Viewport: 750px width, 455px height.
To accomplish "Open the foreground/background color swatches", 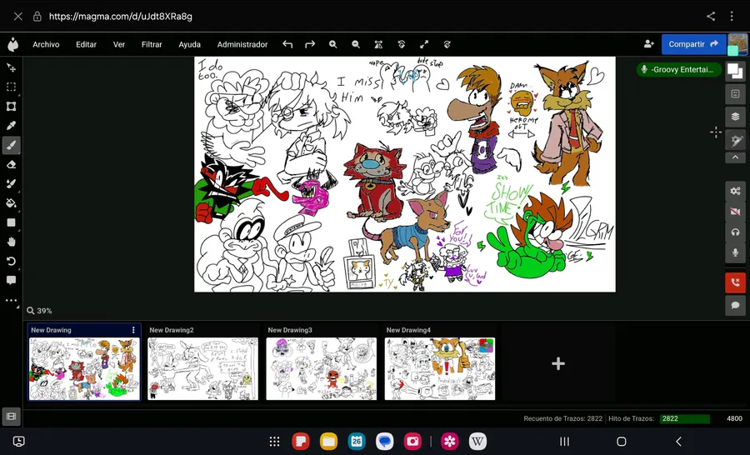I will (x=735, y=72).
